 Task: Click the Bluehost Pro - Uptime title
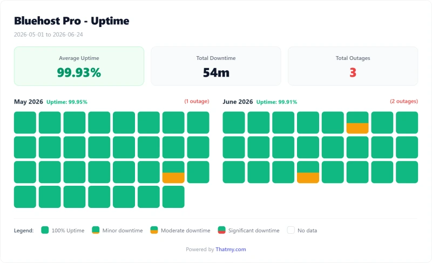(x=72, y=21)
